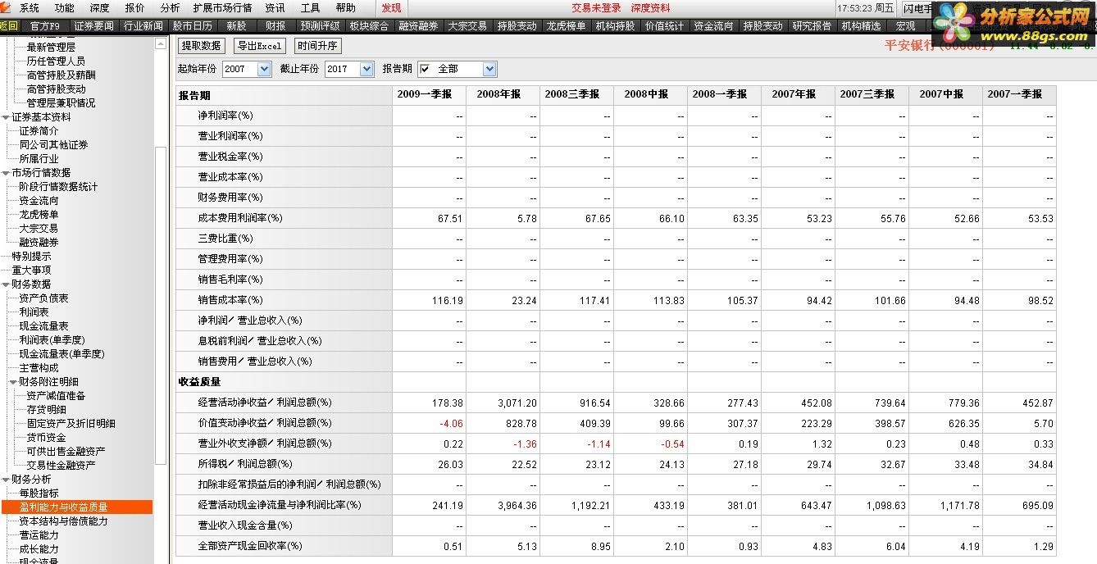Image resolution: width=1097 pixels, height=564 pixels.
Task: Click the 2008年报 column header
Action: (503, 95)
